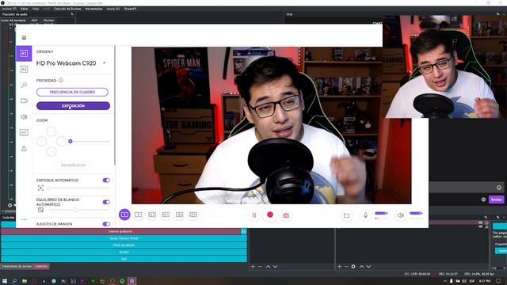
Task: Open audio mixer settings gear icon
Action: tap(10, 205)
